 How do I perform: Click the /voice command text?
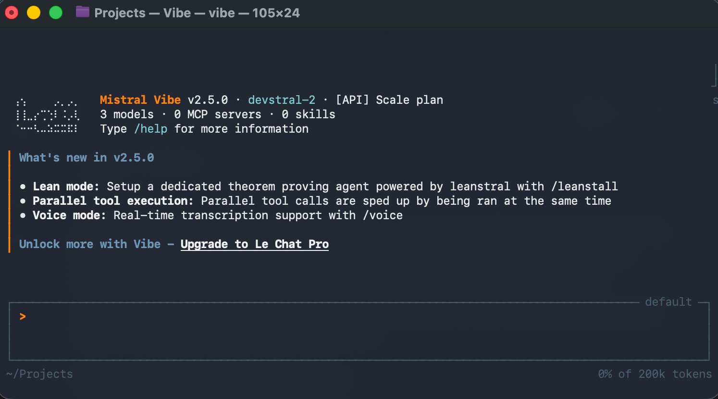(383, 215)
